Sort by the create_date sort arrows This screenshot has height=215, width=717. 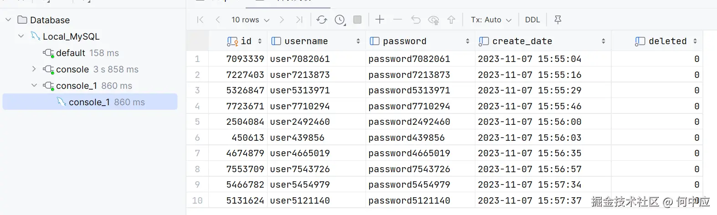click(604, 41)
